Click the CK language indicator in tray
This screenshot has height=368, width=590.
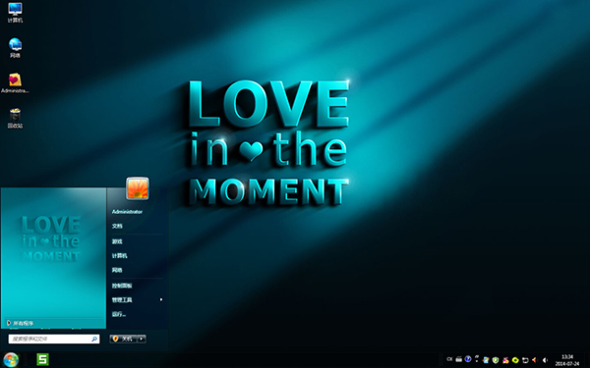tap(449, 359)
